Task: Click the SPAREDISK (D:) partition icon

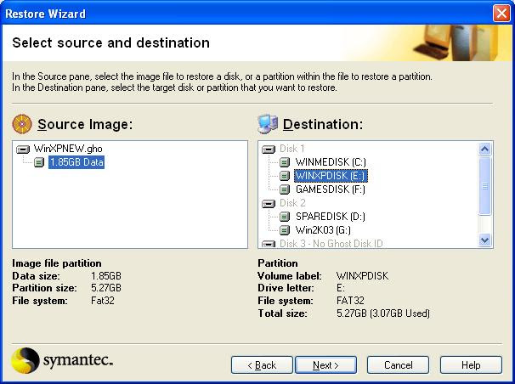Action: tap(285, 217)
